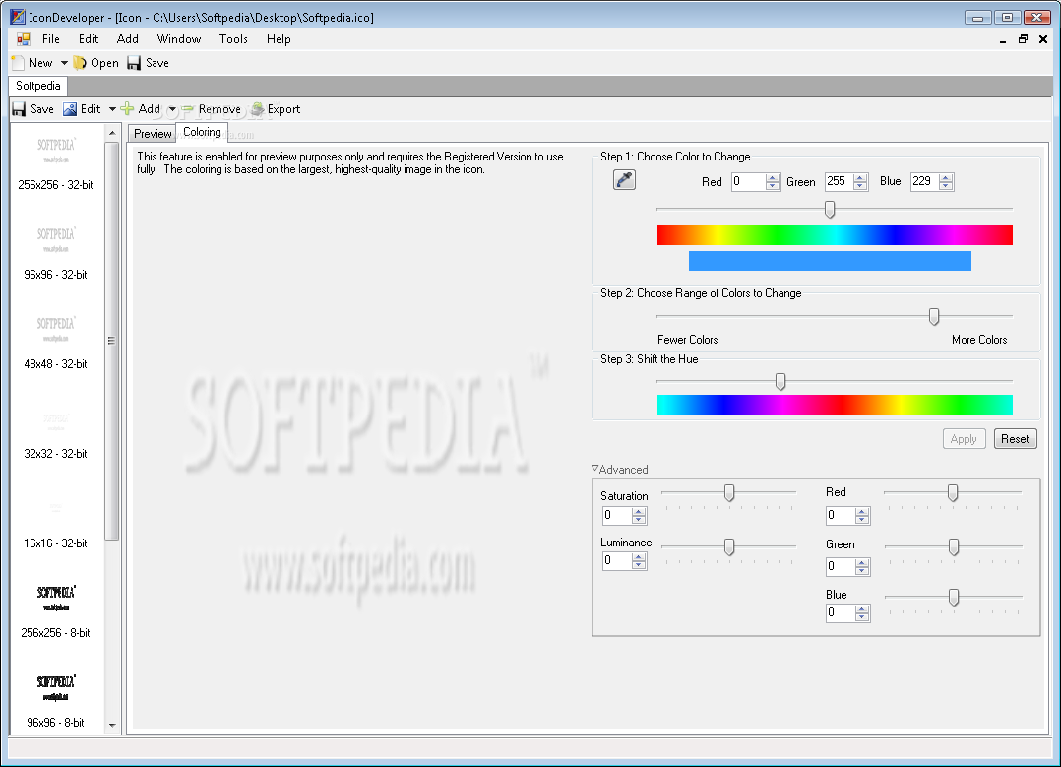
Task: Click the Apply button
Action: pos(964,439)
